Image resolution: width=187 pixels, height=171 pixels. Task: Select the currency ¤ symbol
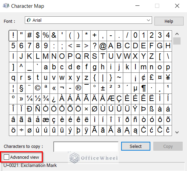click(160, 78)
